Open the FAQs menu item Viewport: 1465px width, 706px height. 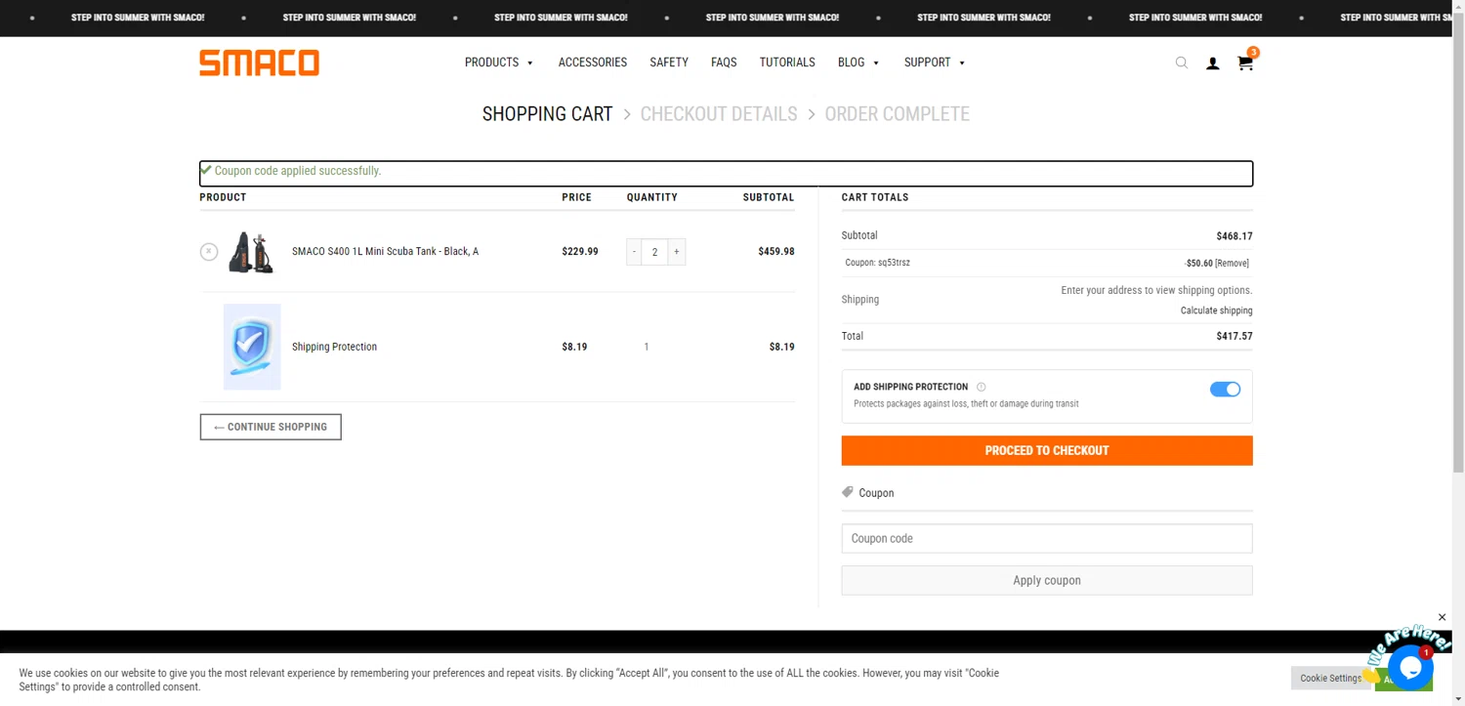724,62
